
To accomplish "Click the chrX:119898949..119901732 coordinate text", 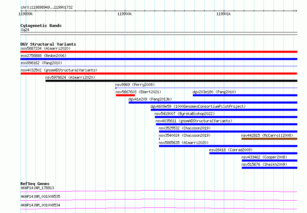I will [x=47, y=8].
